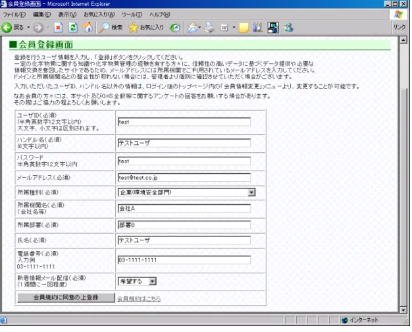412x332 pixels.
Task: Click the メールアドレス input field
Action: point(184,178)
